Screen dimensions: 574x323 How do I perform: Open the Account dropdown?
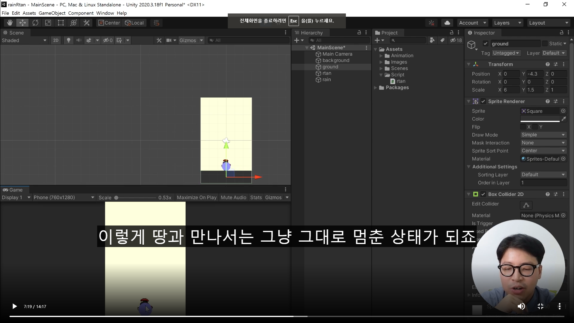tap(473, 23)
